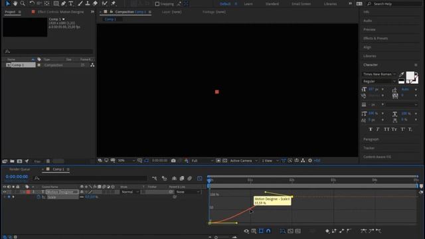
Task: Toggle Frame Blending switch in timeline header
Action: pos(182,179)
